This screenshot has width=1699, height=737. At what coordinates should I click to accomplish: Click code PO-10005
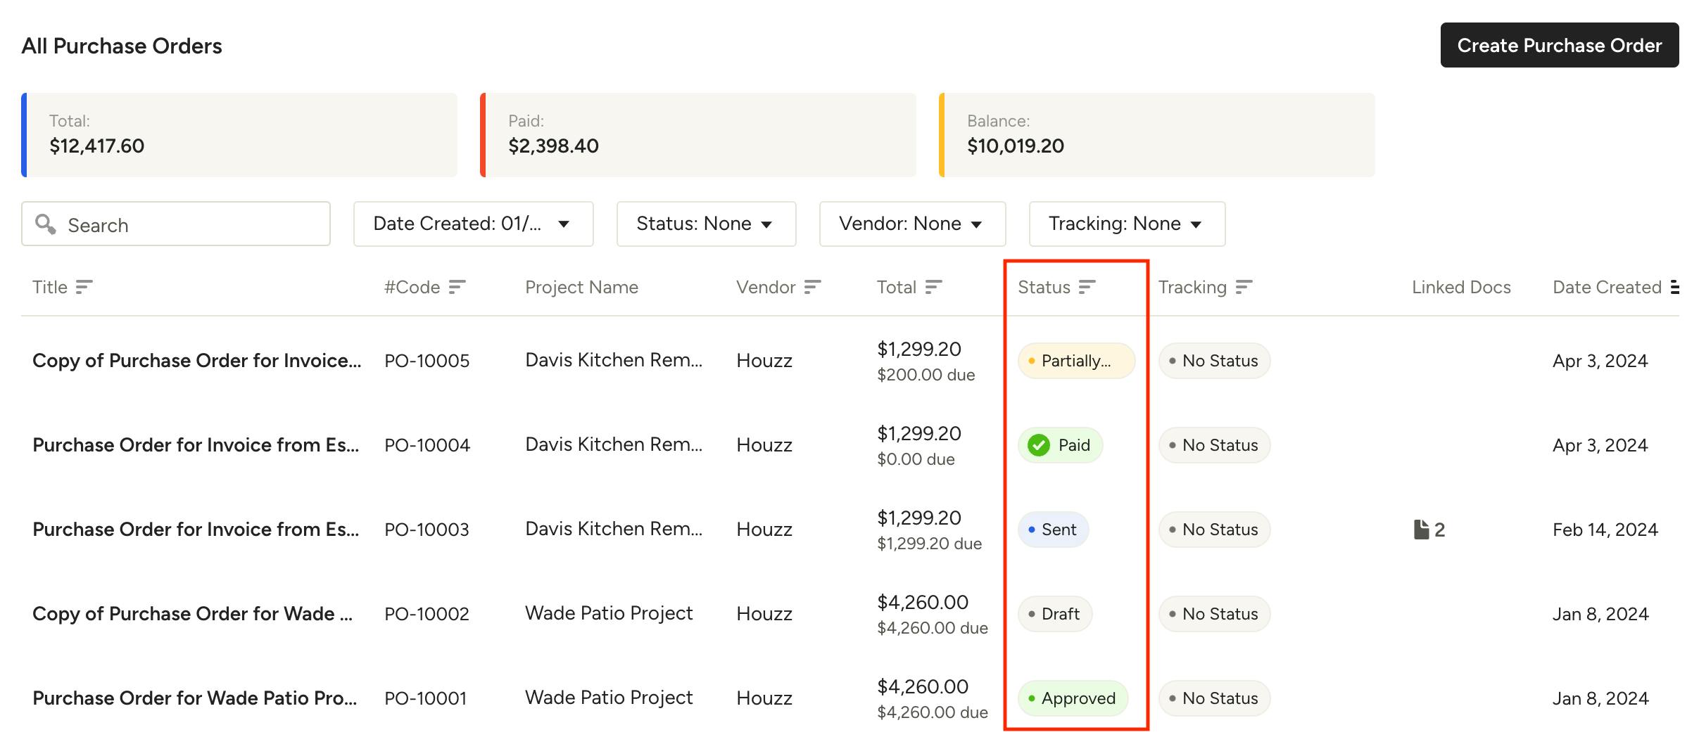(427, 361)
